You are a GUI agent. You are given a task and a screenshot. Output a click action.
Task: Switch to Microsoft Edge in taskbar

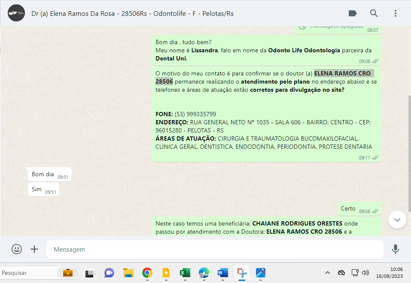(x=204, y=273)
